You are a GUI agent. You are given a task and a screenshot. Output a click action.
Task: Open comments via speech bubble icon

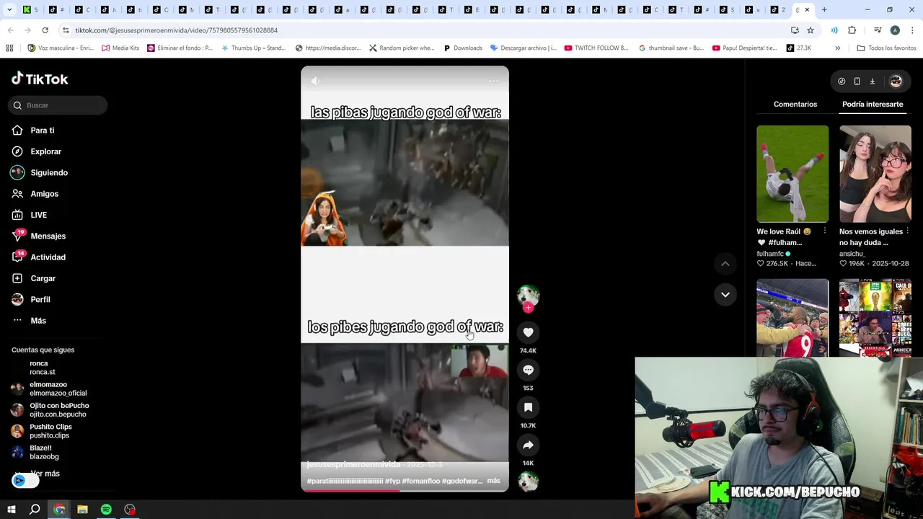point(528,370)
